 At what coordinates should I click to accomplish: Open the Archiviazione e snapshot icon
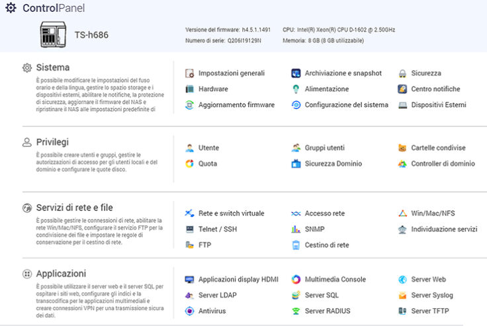[296, 73]
